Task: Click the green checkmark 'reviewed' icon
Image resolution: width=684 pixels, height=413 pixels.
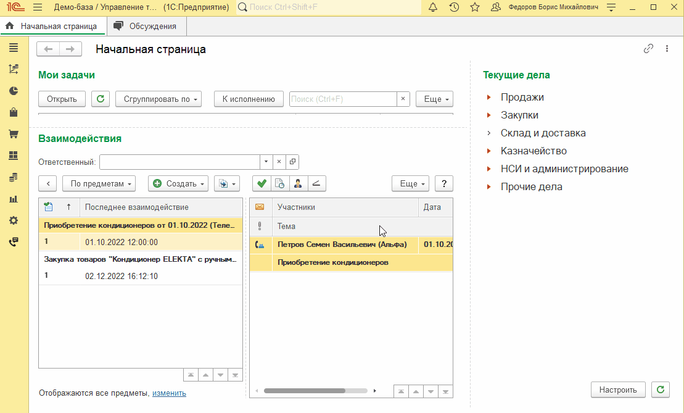Action: [x=262, y=183]
